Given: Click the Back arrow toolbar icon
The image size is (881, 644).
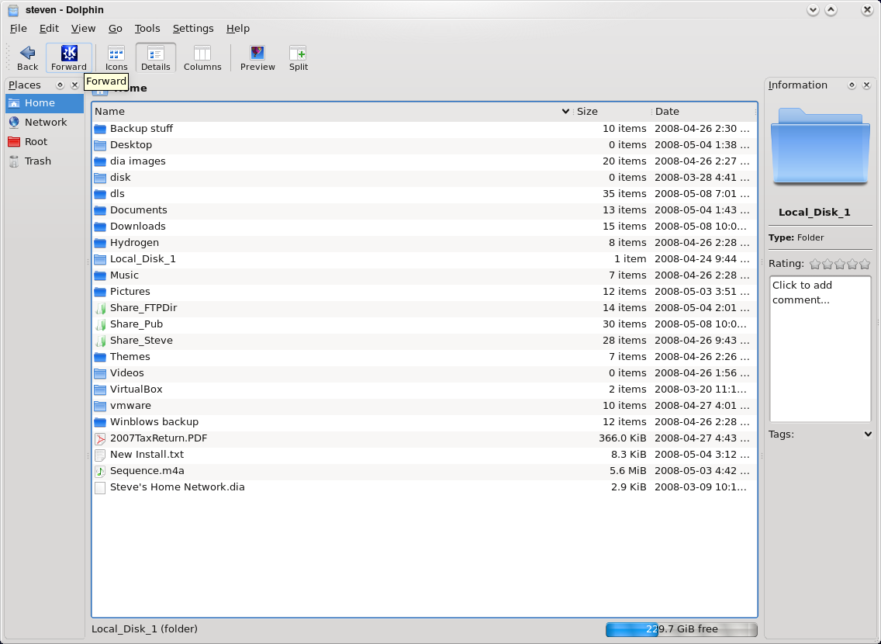Looking at the screenshot, I should click(x=27, y=54).
